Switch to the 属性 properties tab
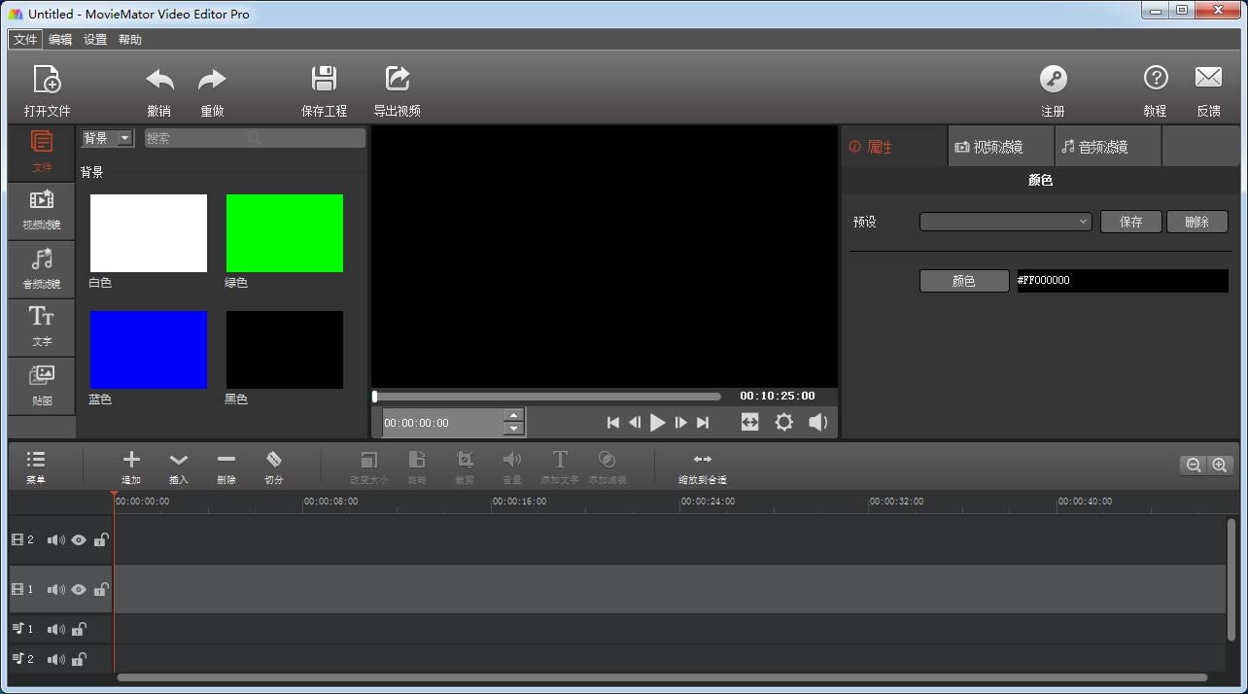The width and height of the screenshot is (1248, 694). coord(894,147)
